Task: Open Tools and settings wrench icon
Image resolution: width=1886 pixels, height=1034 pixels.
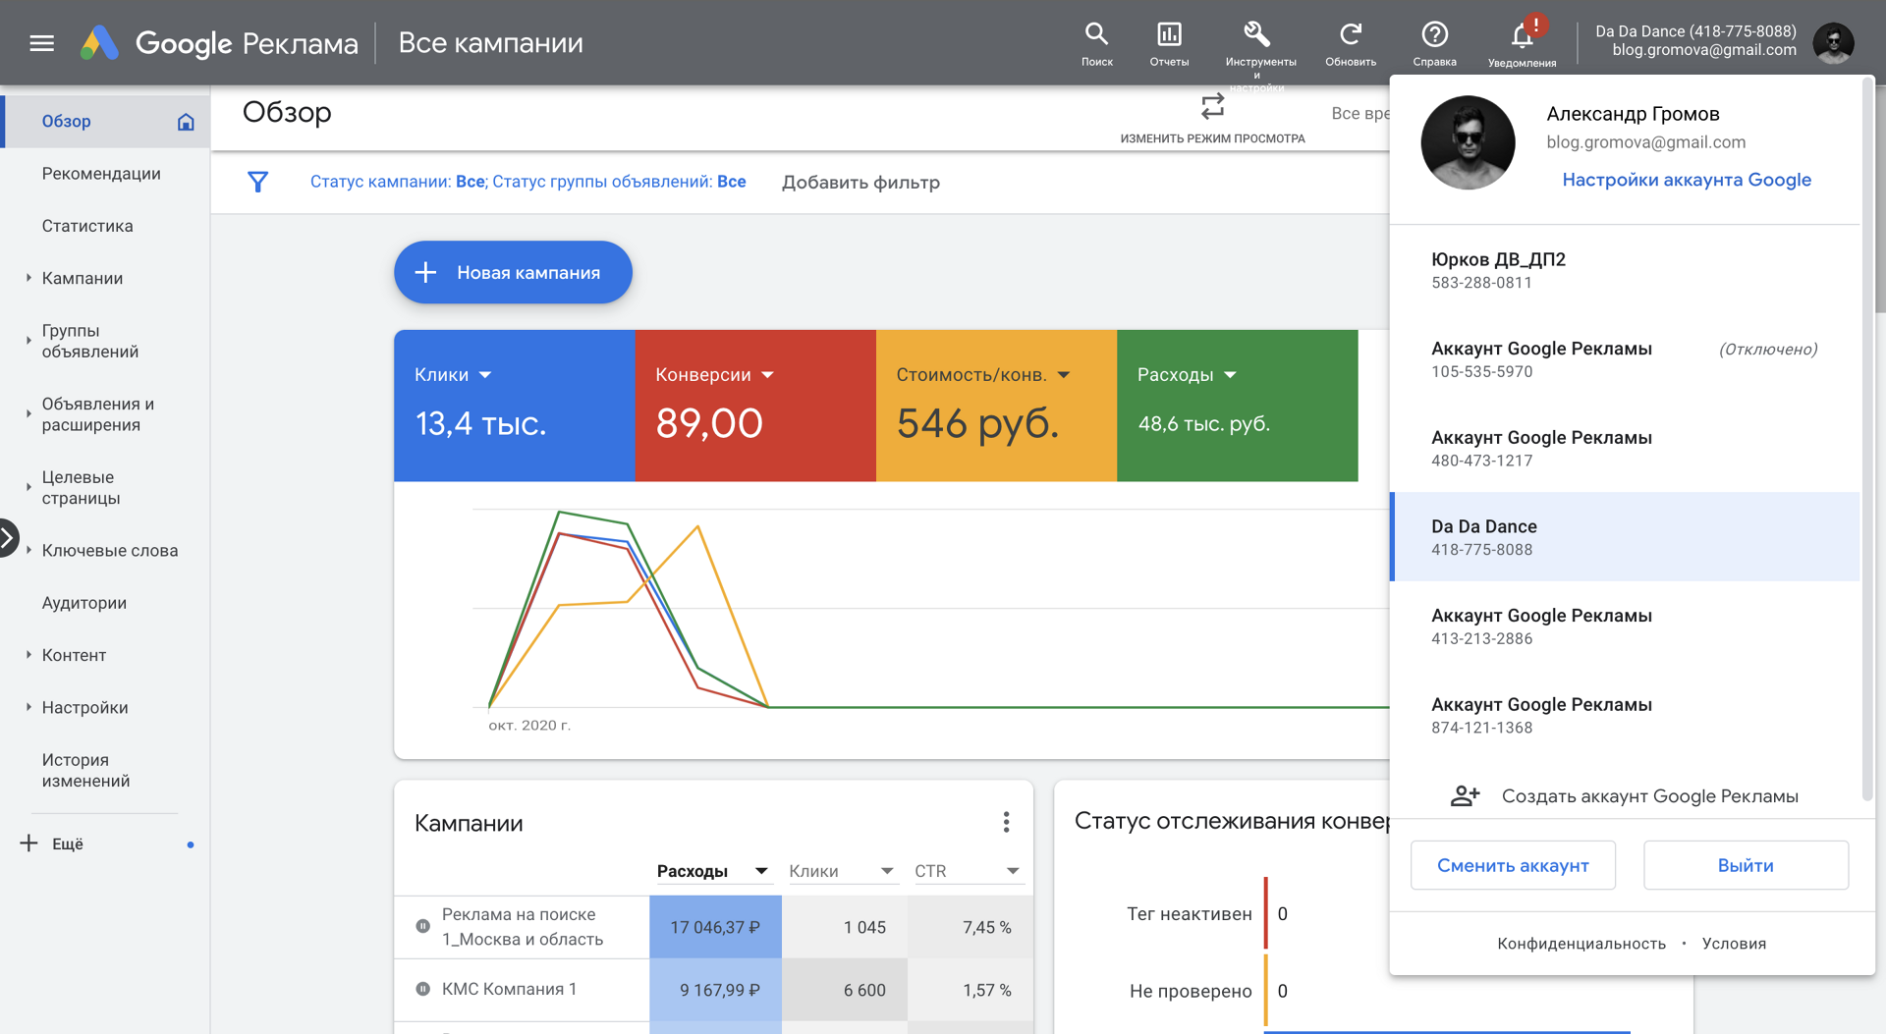Action: (x=1256, y=35)
